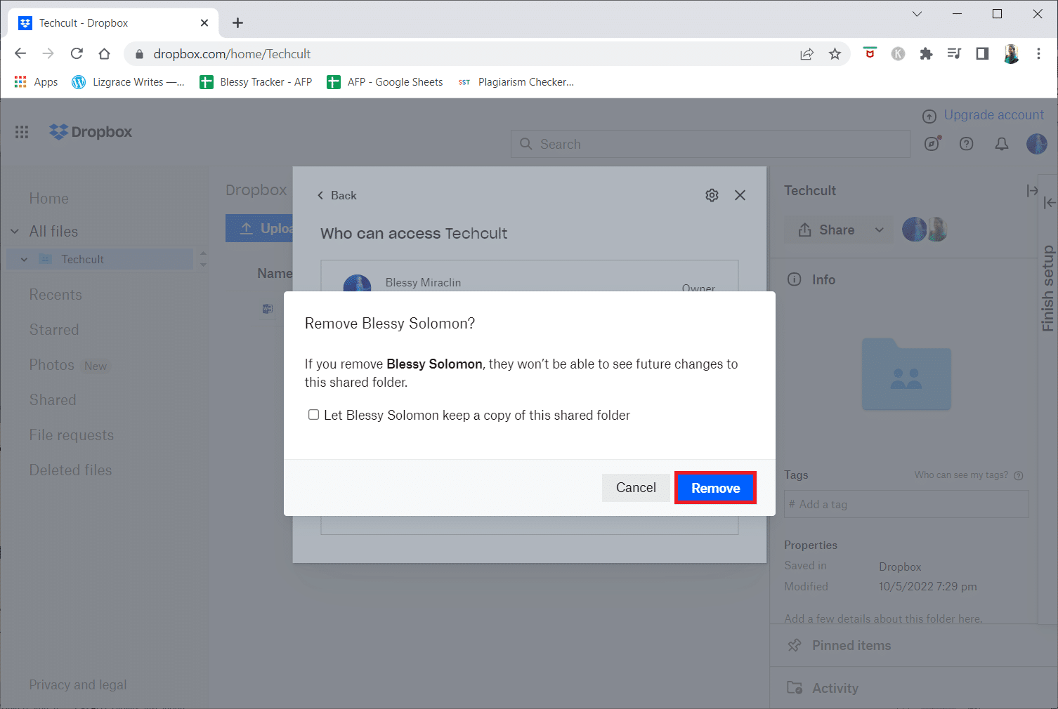Open Blessy Tracker - AFP bookmark
Viewport: 1058px width, 709px height.
(256, 82)
